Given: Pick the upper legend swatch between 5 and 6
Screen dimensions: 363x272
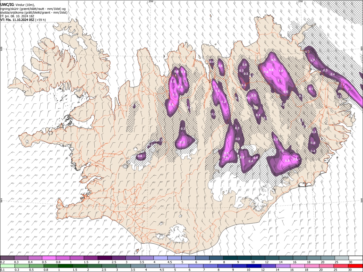Looking at the screenshot, I should (188, 258).
